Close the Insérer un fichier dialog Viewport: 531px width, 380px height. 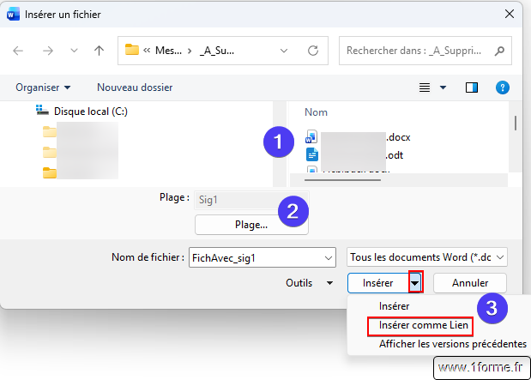click(x=510, y=15)
